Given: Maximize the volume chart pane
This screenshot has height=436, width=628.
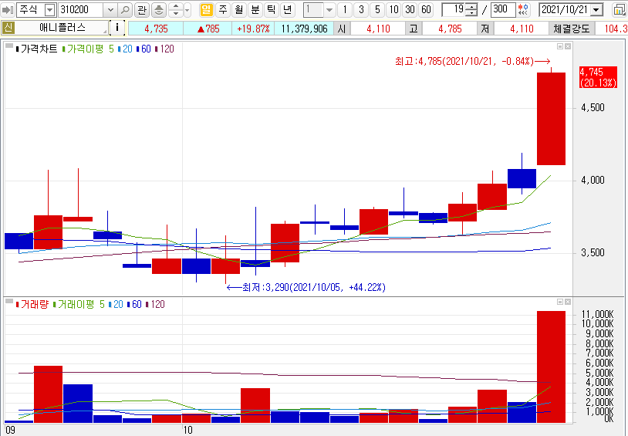Looking at the screenshot, I should (560, 302).
